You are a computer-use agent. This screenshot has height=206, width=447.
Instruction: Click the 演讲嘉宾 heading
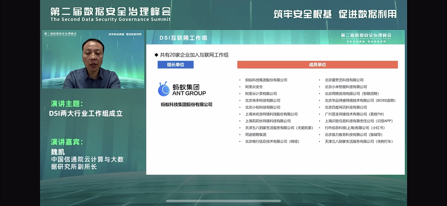pos(67,142)
